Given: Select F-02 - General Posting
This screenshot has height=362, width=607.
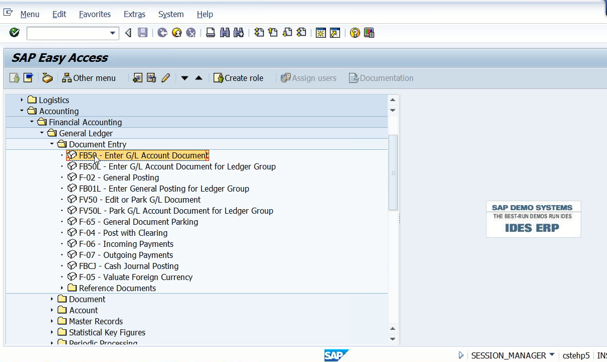Looking at the screenshot, I should point(119,177).
